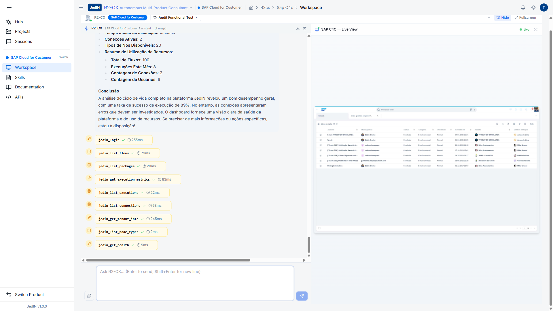Hide the live view panel

[x=503, y=18]
